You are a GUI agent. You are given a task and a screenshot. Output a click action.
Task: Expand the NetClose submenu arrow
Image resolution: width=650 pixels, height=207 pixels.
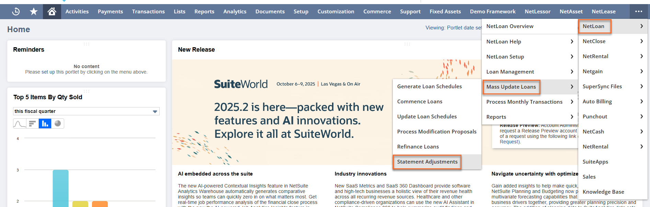pyautogui.click(x=641, y=41)
